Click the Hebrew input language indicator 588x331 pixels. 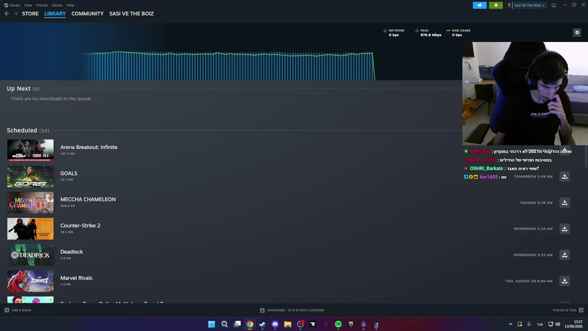tap(540, 324)
